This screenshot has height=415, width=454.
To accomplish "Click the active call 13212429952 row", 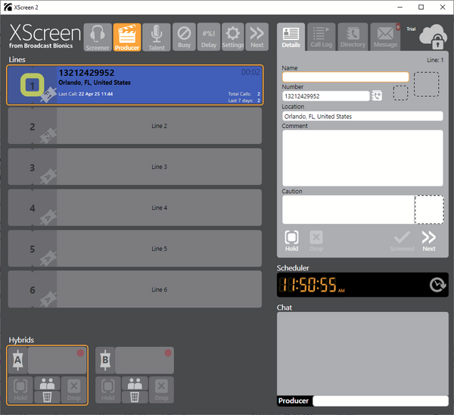I will (135, 85).
